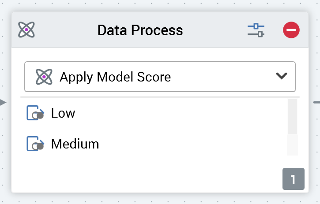Image resolution: width=320 pixels, height=204 pixels.
Task: Click the atom icon inside the dropdown
Action: click(44, 77)
